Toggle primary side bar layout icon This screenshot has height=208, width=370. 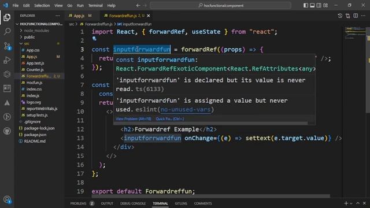[x=306, y=5]
